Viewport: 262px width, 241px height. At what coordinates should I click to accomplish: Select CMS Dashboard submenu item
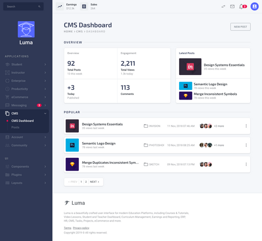coord(23,120)
